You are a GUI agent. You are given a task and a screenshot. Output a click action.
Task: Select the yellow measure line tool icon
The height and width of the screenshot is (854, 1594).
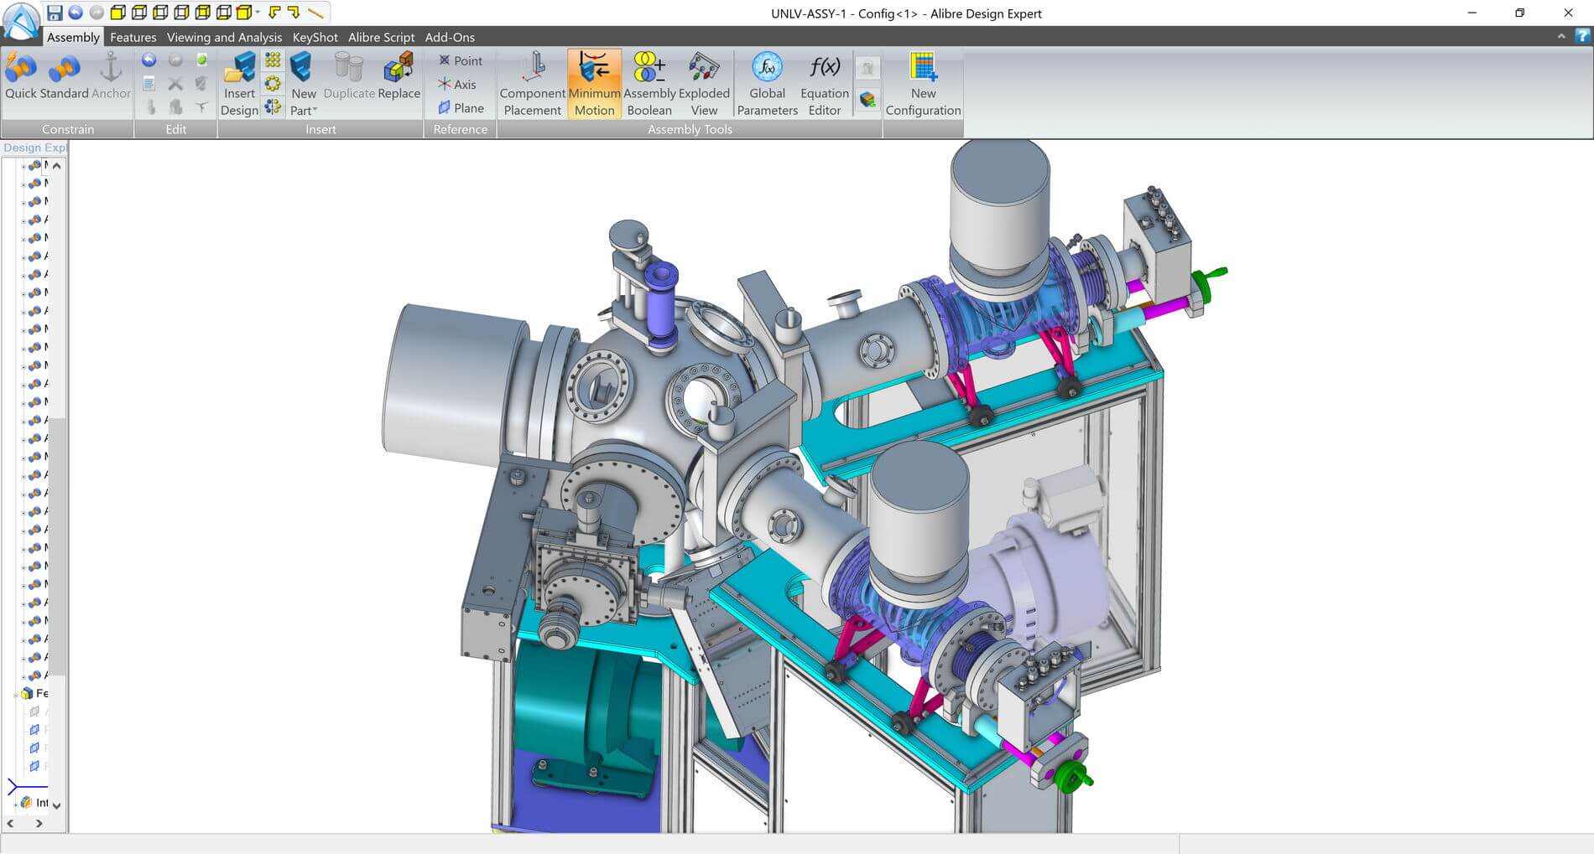(315, 13)
